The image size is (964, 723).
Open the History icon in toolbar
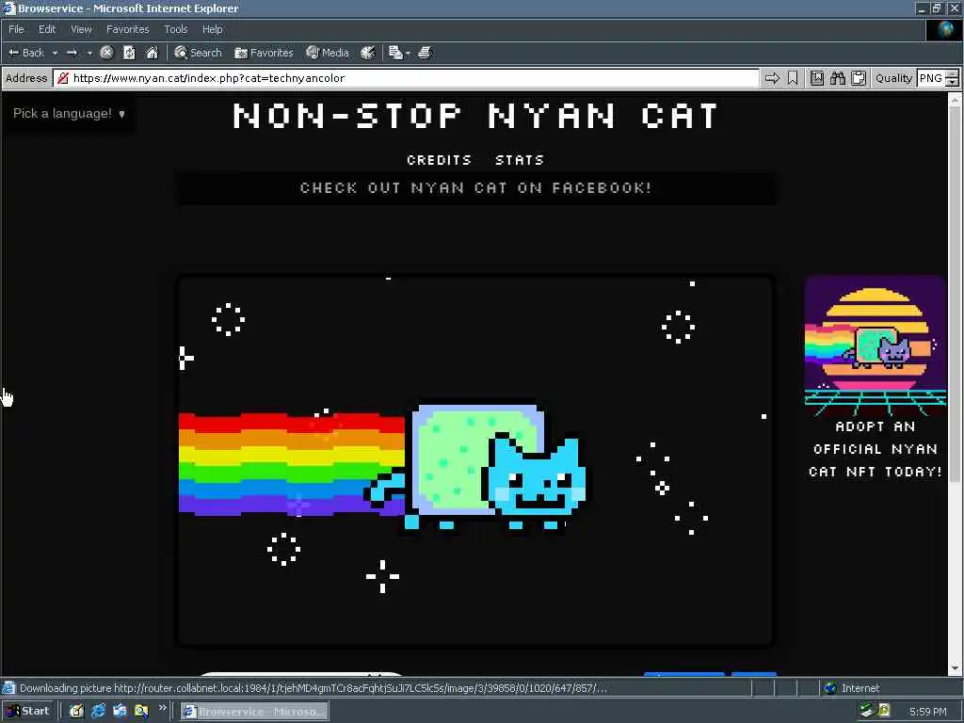click(368, 53)
